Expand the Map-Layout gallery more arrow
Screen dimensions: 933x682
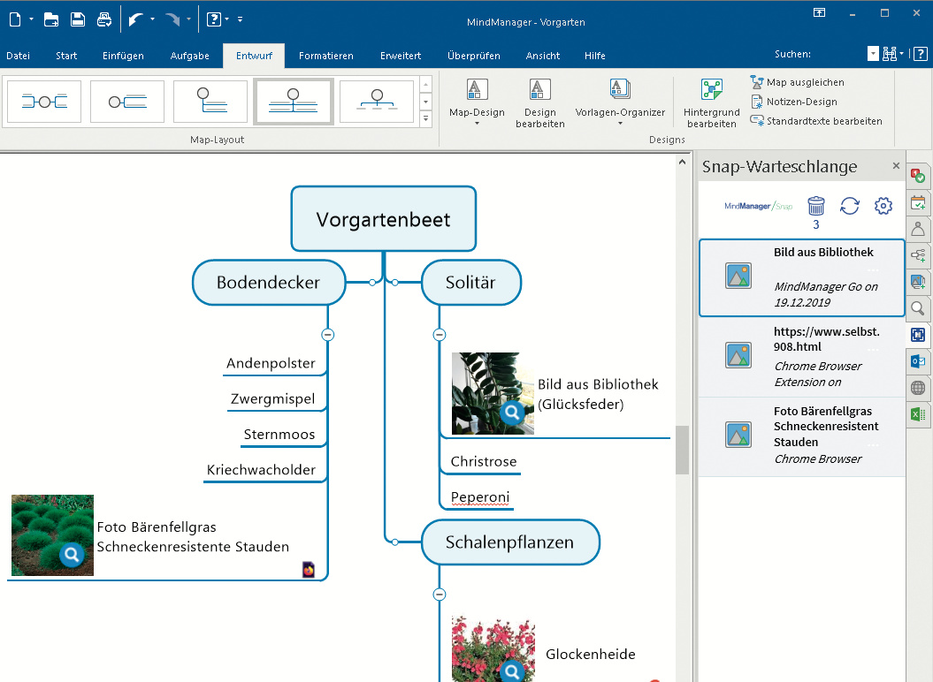pos(425,118)
